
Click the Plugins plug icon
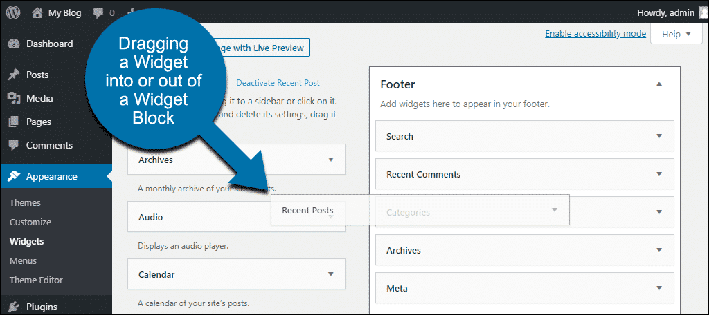click(14, 307)
